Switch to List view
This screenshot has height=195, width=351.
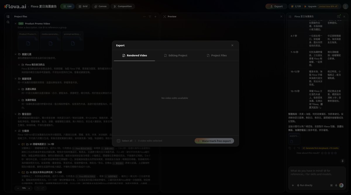point(67,6)
